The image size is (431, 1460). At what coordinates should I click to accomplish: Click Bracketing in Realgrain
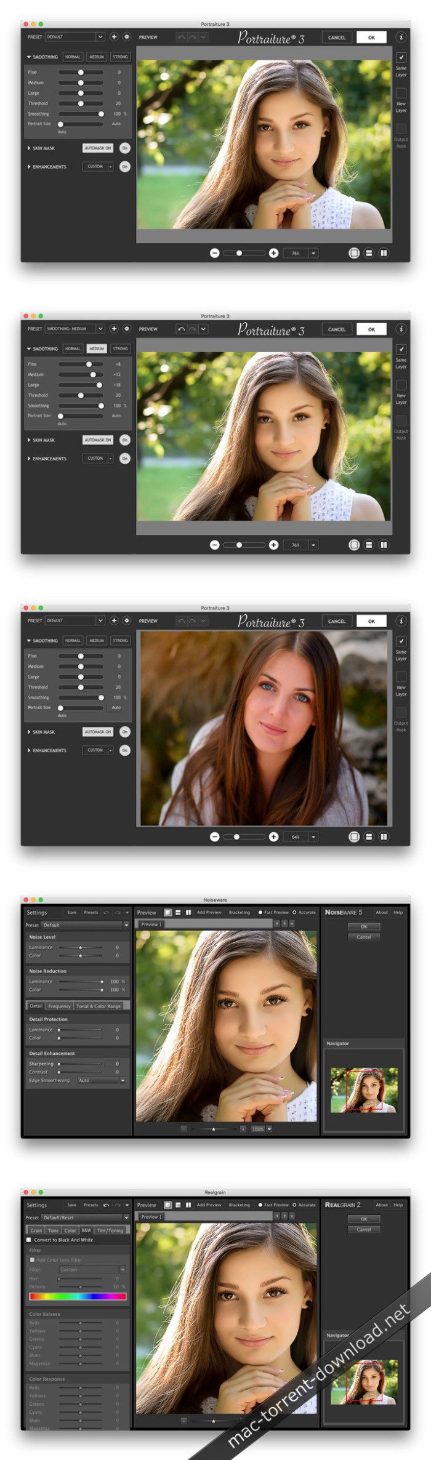click(x=240, y=1205)
